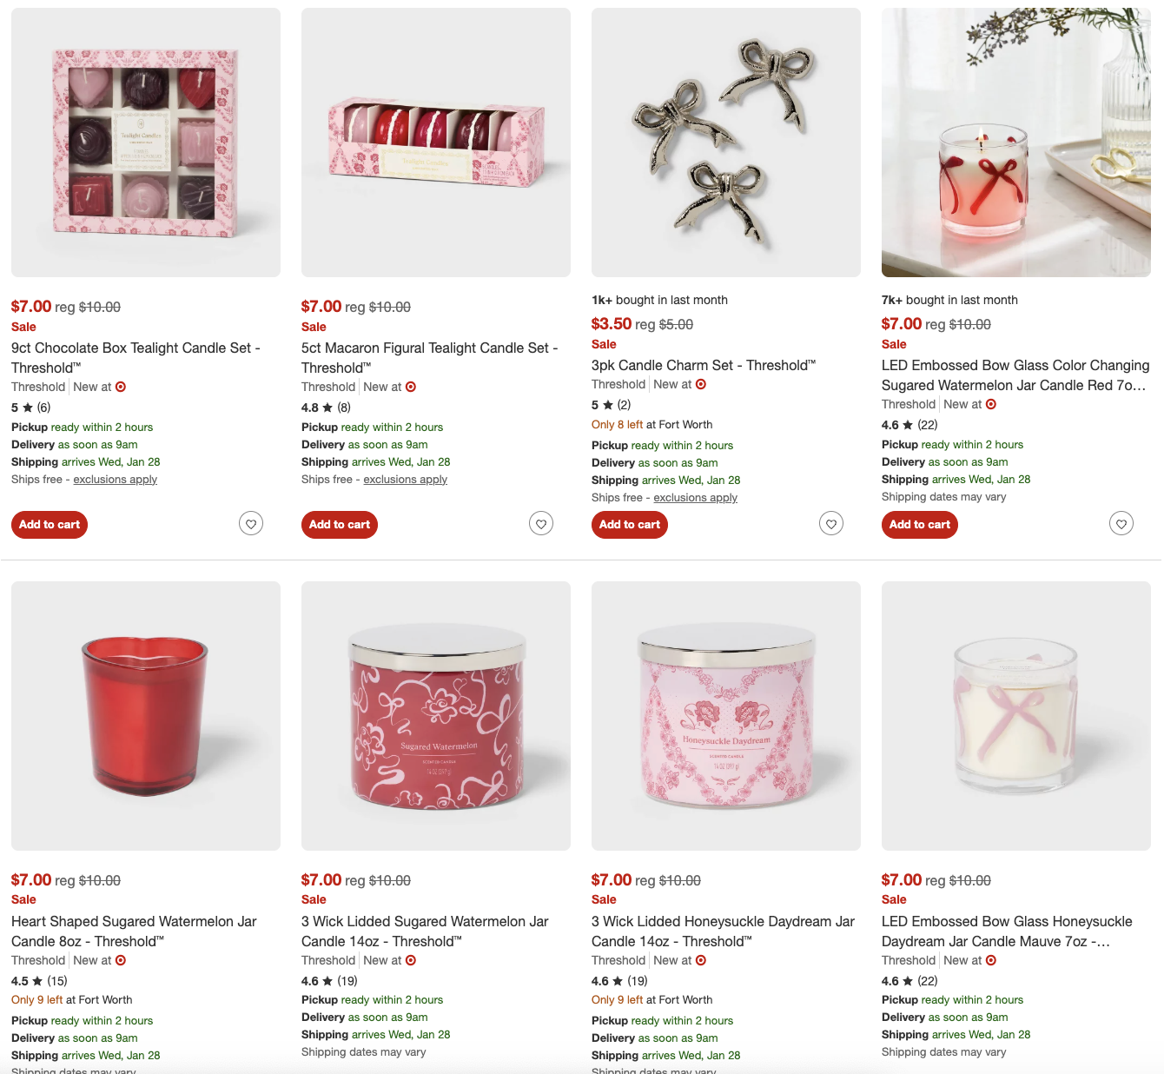View the Sugared Watermelon 3 wick candle image
1164x1074 pixels.
click(436, 716)
